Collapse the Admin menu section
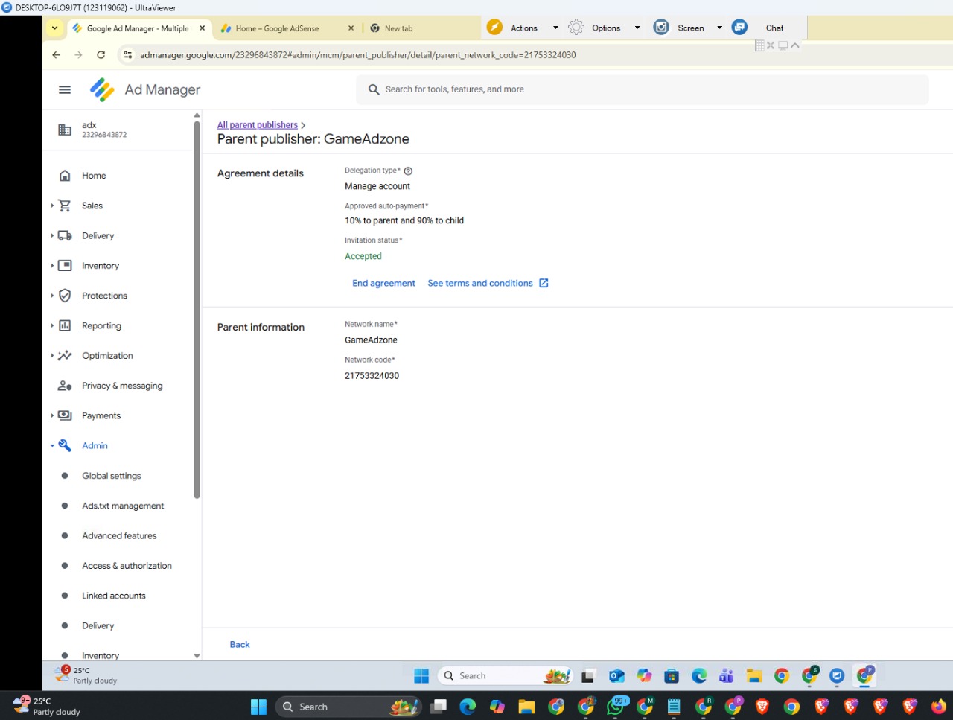This screenshot has width=953, height=720. point(52,446)
